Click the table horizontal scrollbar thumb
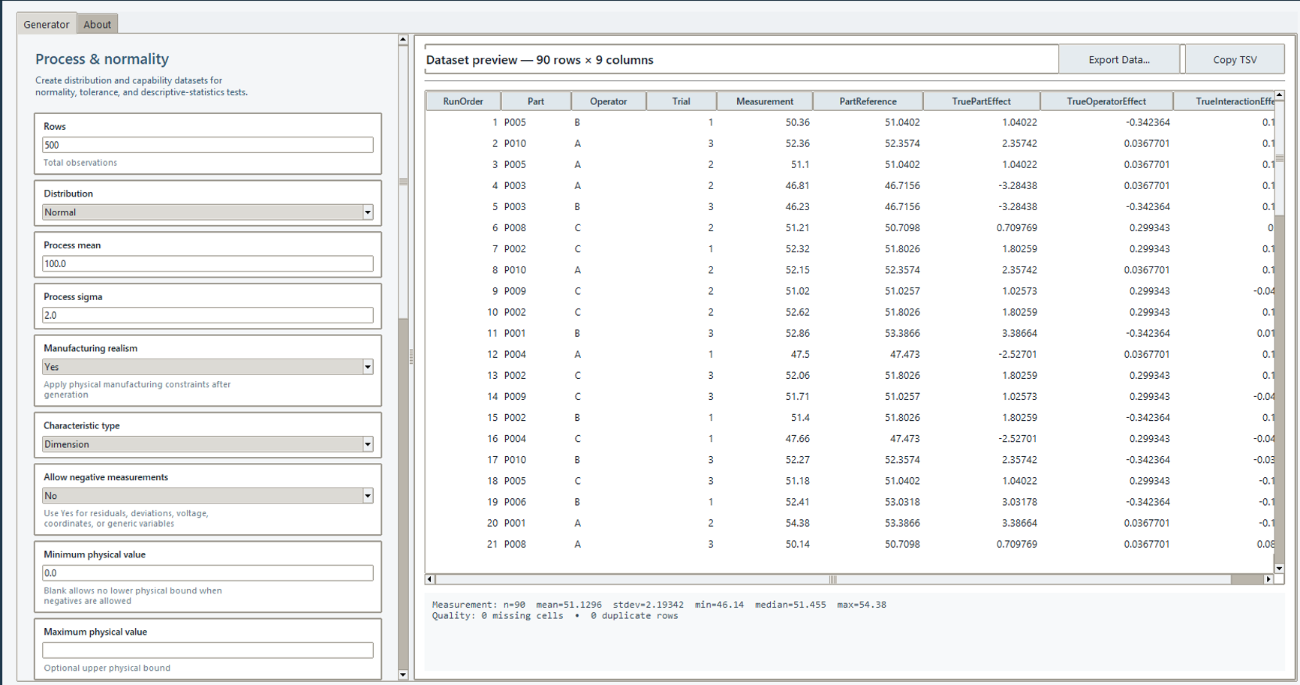This screenshot has height=685, width=1300. [833, 579]
